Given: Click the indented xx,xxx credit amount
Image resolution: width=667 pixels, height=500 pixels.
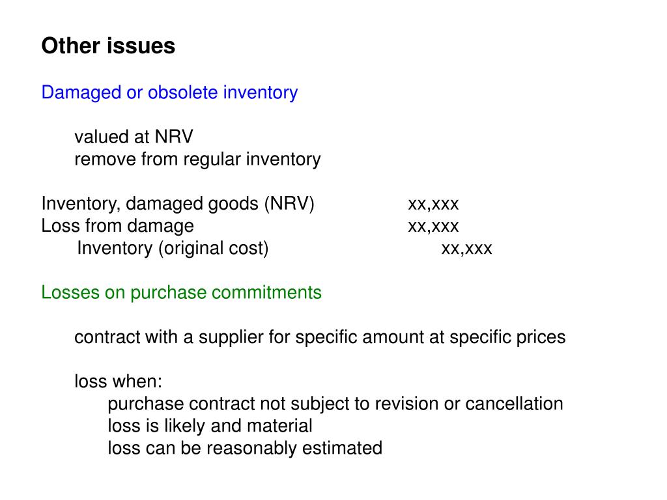Looking at the screenshot, I should [x=466, y=249].
